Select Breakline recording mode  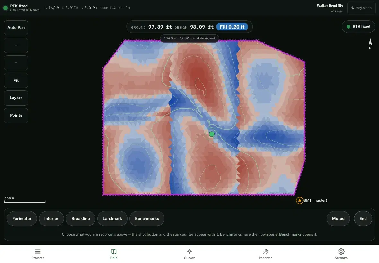click(x=81, y=219)
